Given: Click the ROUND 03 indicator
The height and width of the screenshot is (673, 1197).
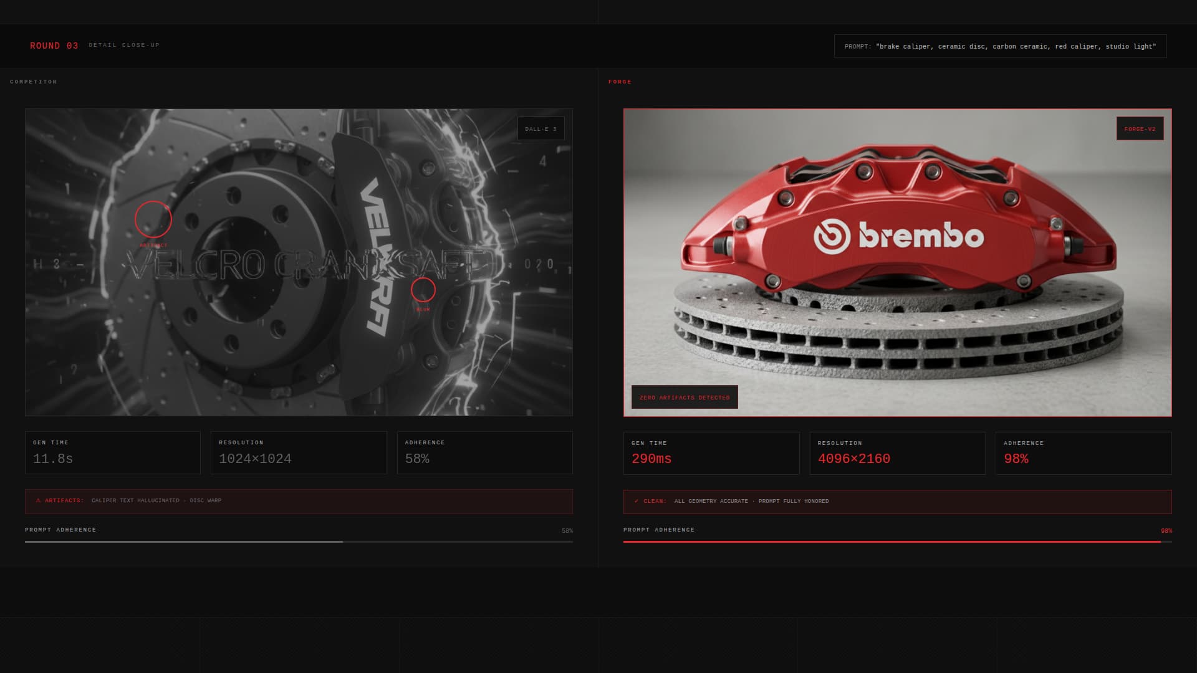Looking at the screenshot, I should click(54, 45).
